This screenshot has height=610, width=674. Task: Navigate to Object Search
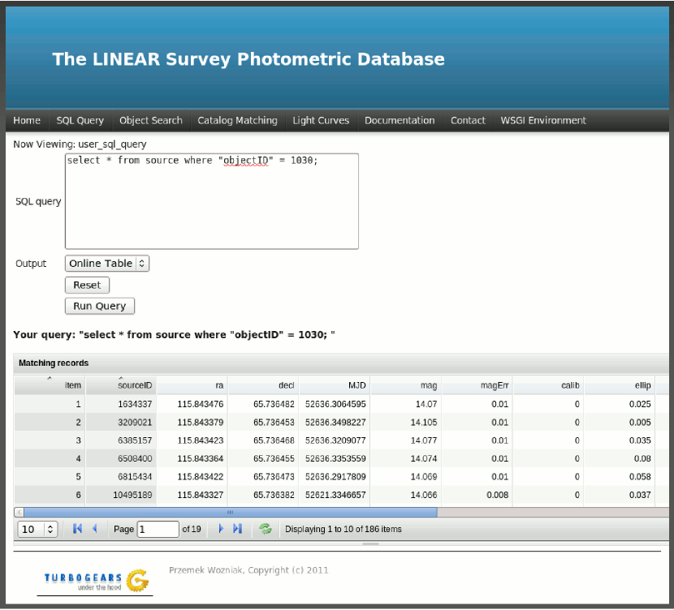click(150, 120)
